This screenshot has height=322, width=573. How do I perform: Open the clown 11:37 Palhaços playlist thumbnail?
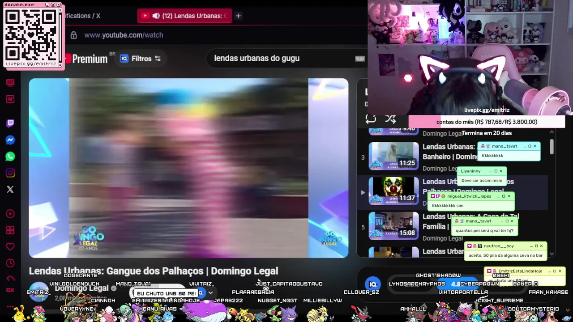point(393,191)
